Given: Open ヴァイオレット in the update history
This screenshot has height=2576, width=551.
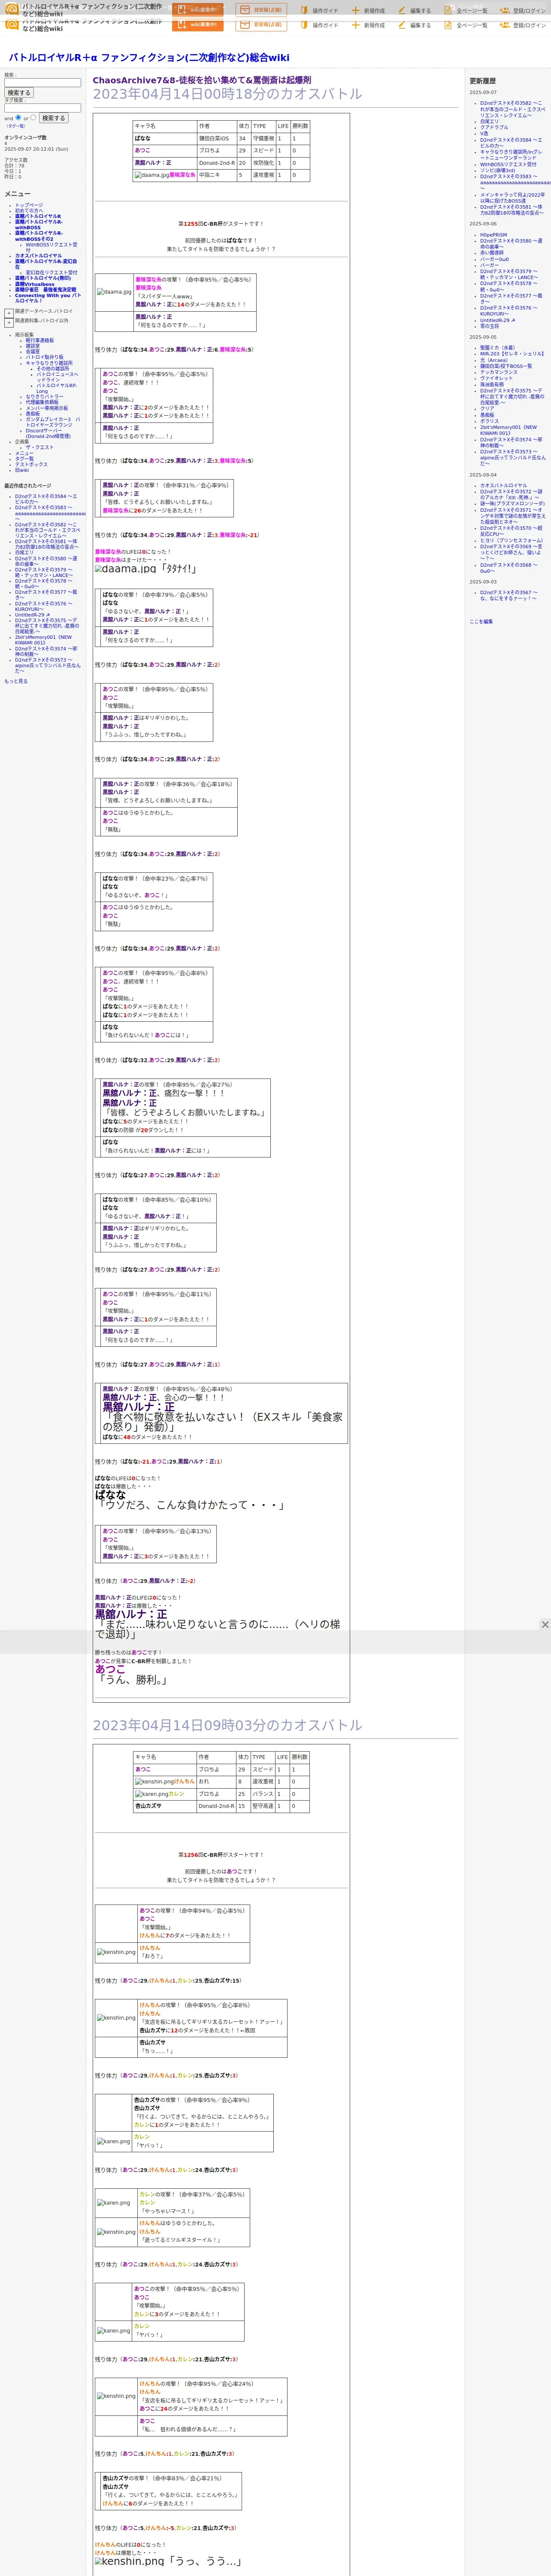Looking at the screenshot, I should click(x=496, y=378).
